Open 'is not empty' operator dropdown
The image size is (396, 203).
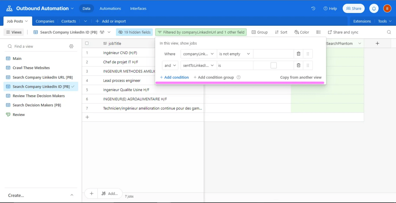pyautogui.click(x=235, y=54)
